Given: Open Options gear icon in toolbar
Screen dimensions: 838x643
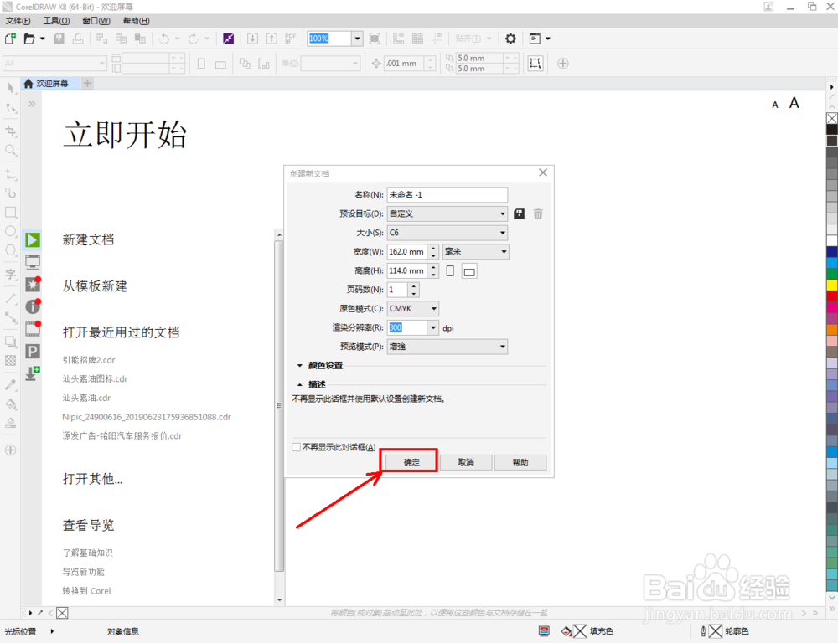Looking at the screenshot, I should pyautogui.click(x=510, y=39).
